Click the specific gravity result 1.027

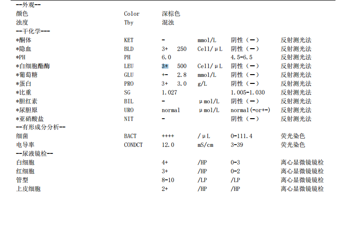[169, 93]
